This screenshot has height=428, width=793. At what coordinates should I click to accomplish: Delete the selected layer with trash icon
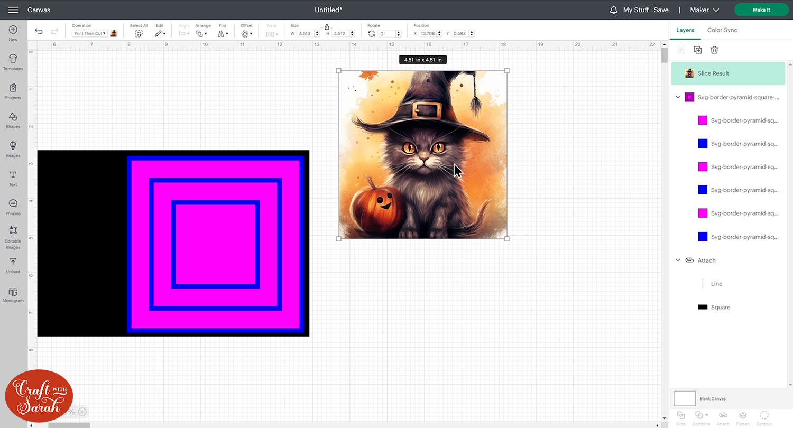[714, 50]
